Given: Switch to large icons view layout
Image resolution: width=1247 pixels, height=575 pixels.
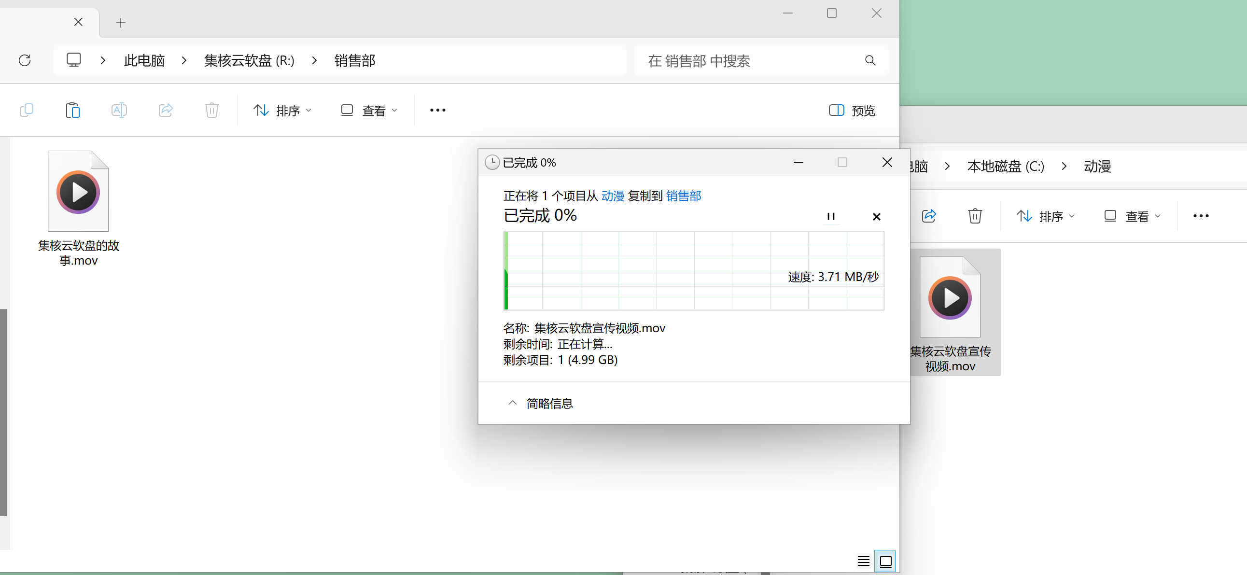Looking at the screenshot, I should pos(885,561).
